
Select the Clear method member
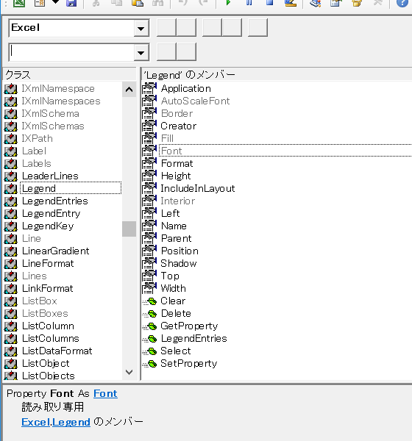coord(173,301)
